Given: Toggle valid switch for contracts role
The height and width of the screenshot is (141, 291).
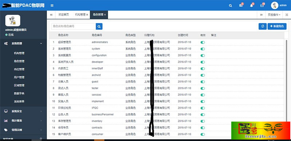Looking at the screenshot, I should (203, 128).
